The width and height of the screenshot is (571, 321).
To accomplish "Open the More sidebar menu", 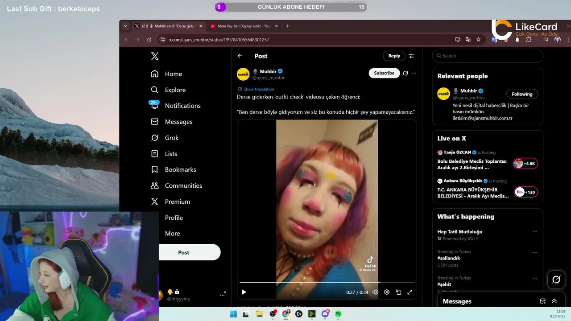I will coord(172,234).
